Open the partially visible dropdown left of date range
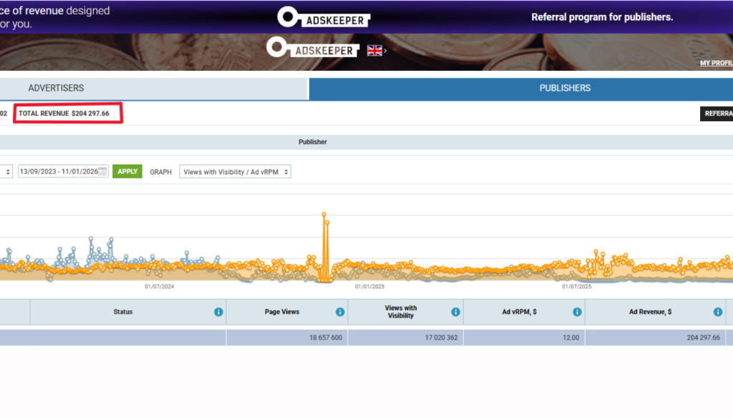The width and height of the screenshot is (733, 419). (6, 172)
